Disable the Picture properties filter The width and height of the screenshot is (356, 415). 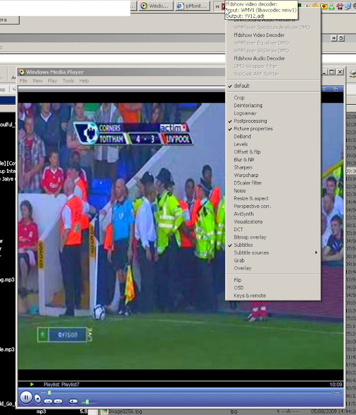point(273,129)
